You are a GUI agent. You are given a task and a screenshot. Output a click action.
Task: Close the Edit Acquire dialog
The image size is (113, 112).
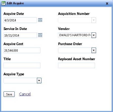point(107,4)
